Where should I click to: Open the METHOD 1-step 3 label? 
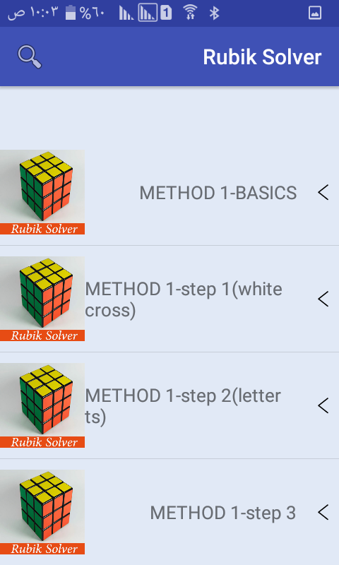tap(223, 513)
